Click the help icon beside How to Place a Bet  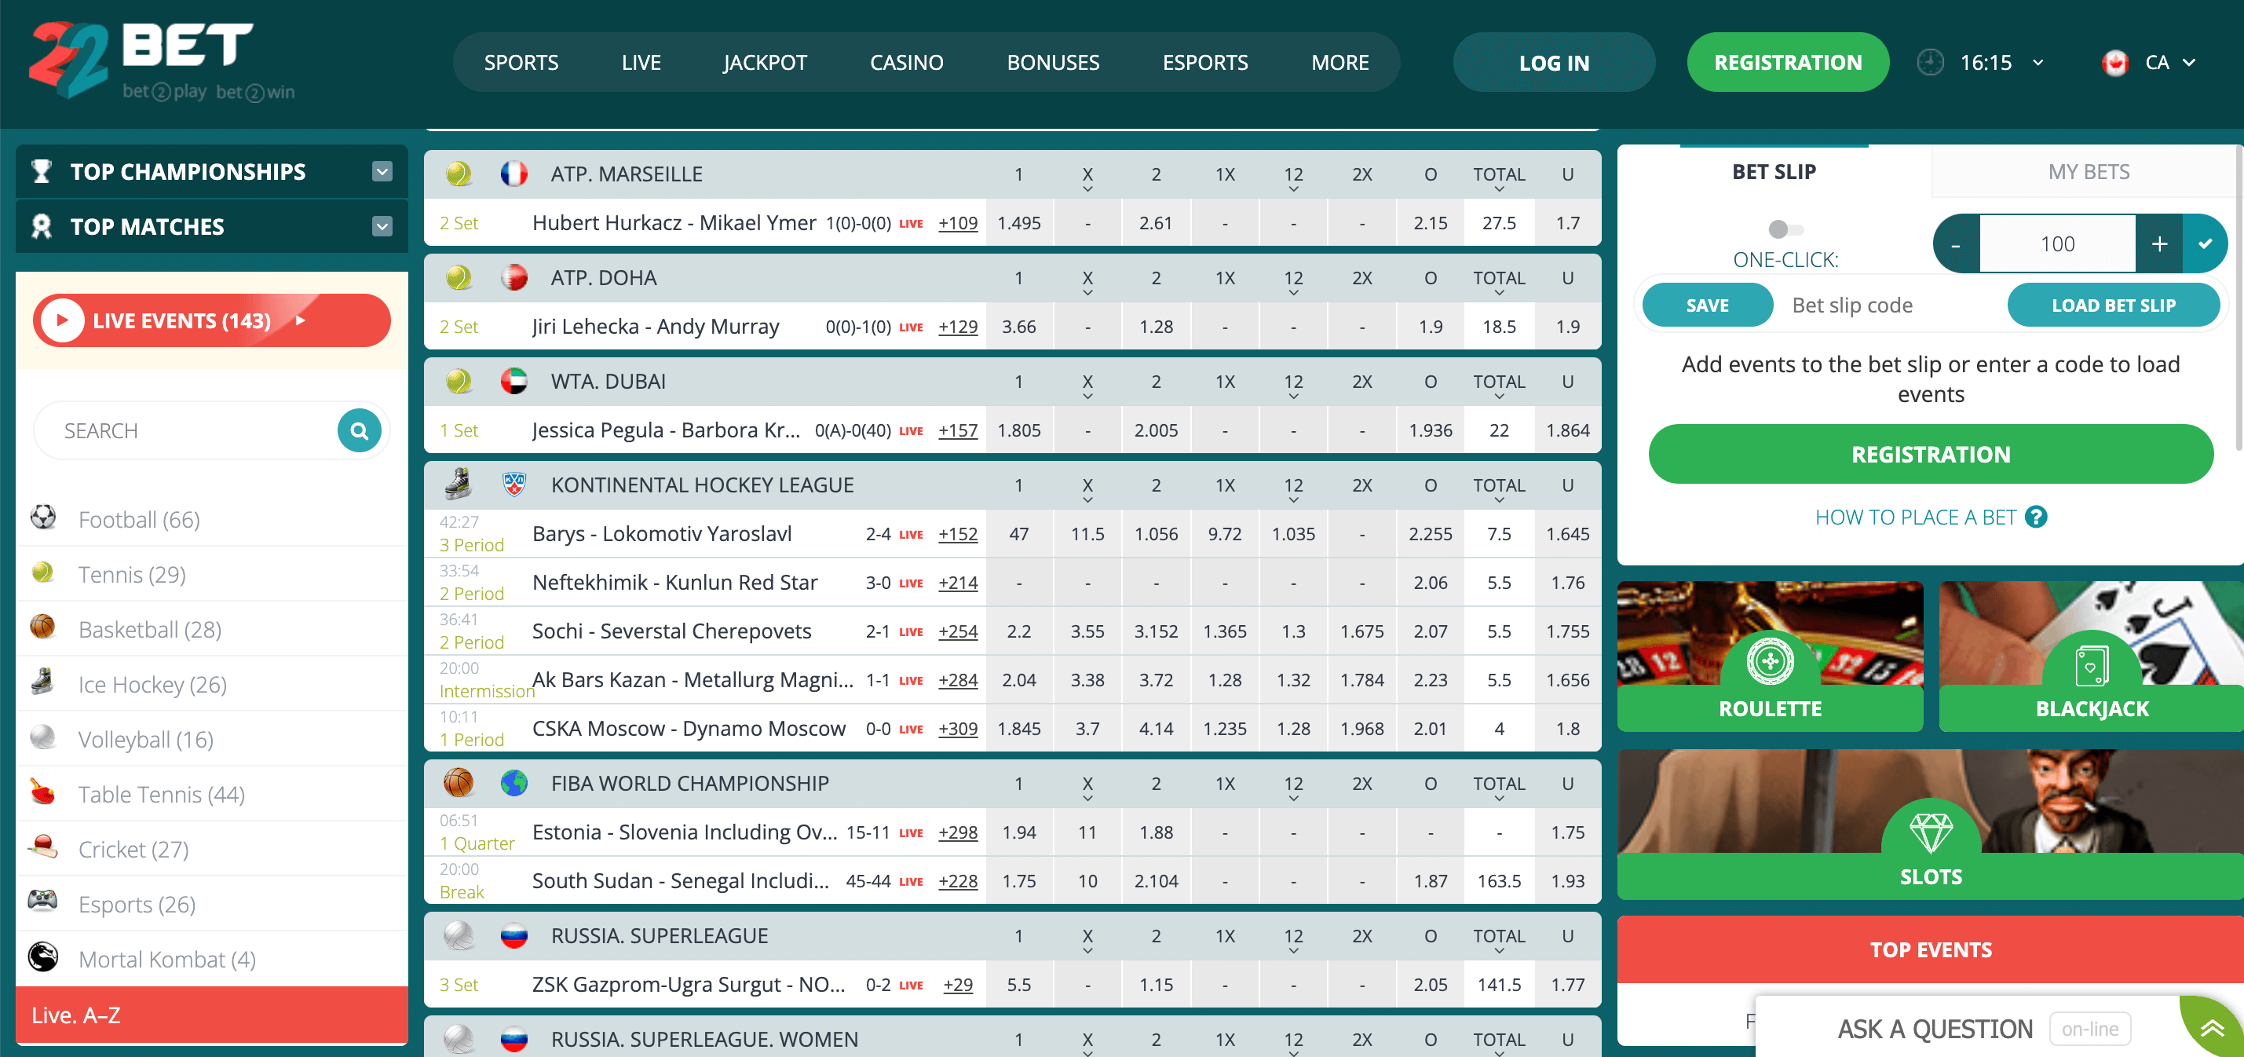click(2037, 517)
